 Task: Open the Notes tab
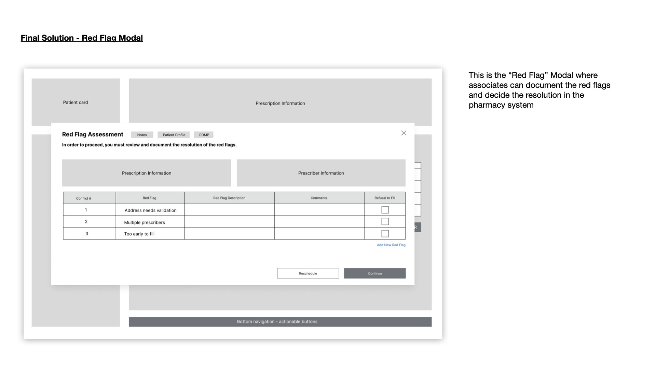142,135
